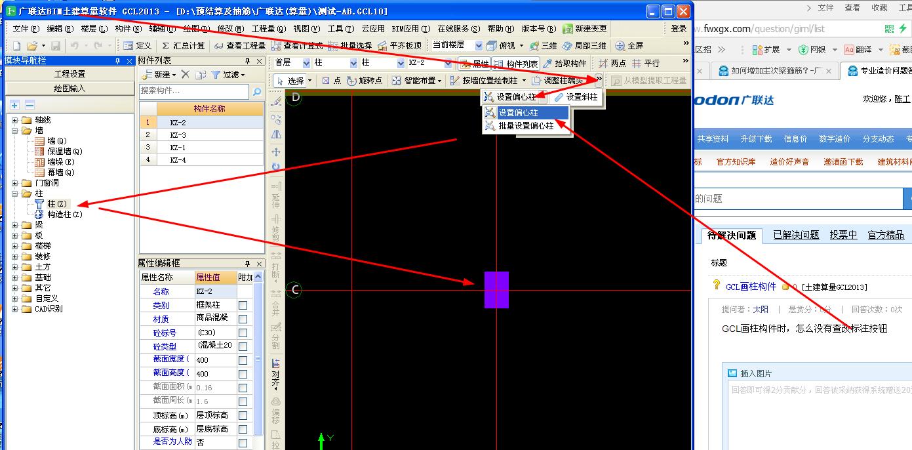
Task: Click 平齐板顶 align to slab top tool
Action: 399,46
